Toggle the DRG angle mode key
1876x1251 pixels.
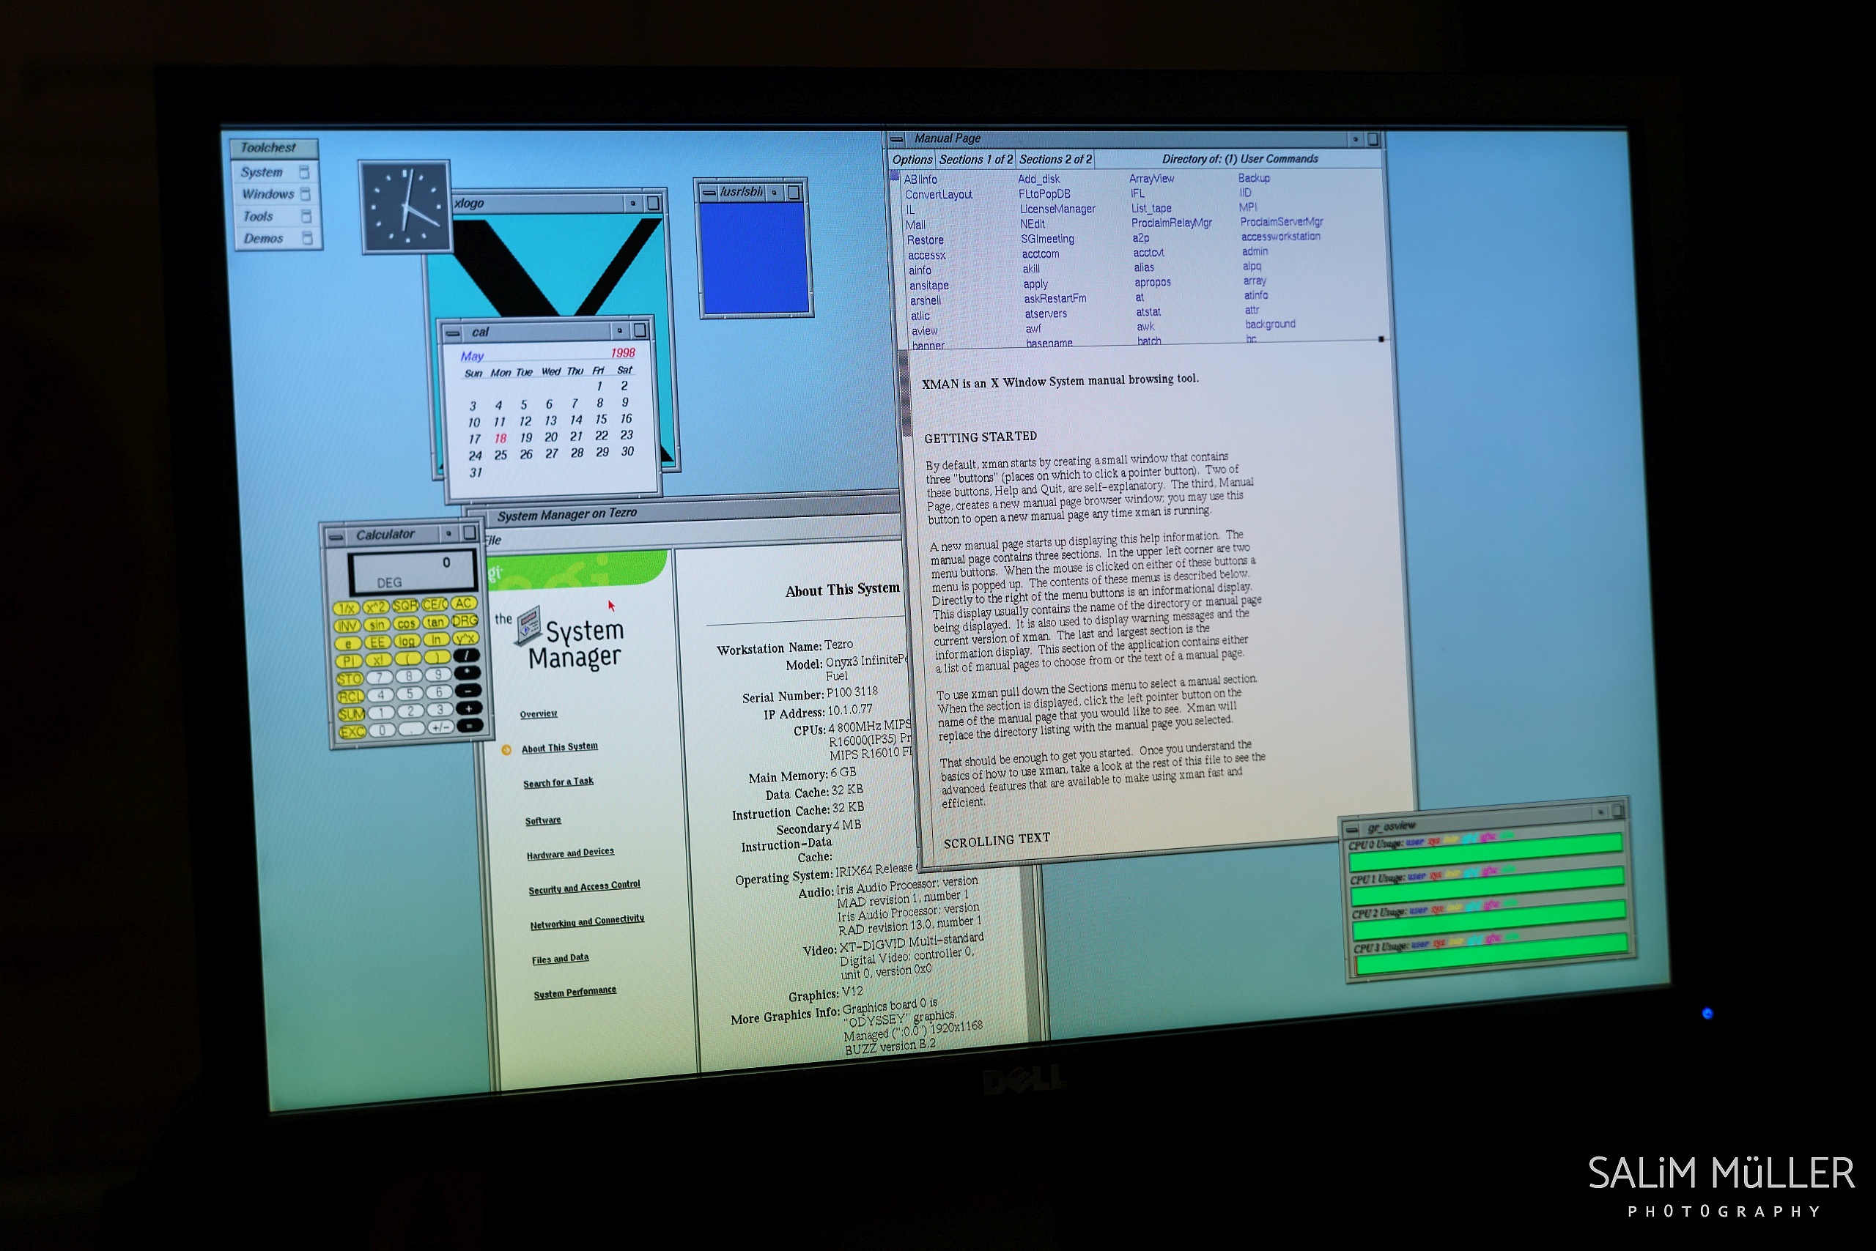point(465,620)
